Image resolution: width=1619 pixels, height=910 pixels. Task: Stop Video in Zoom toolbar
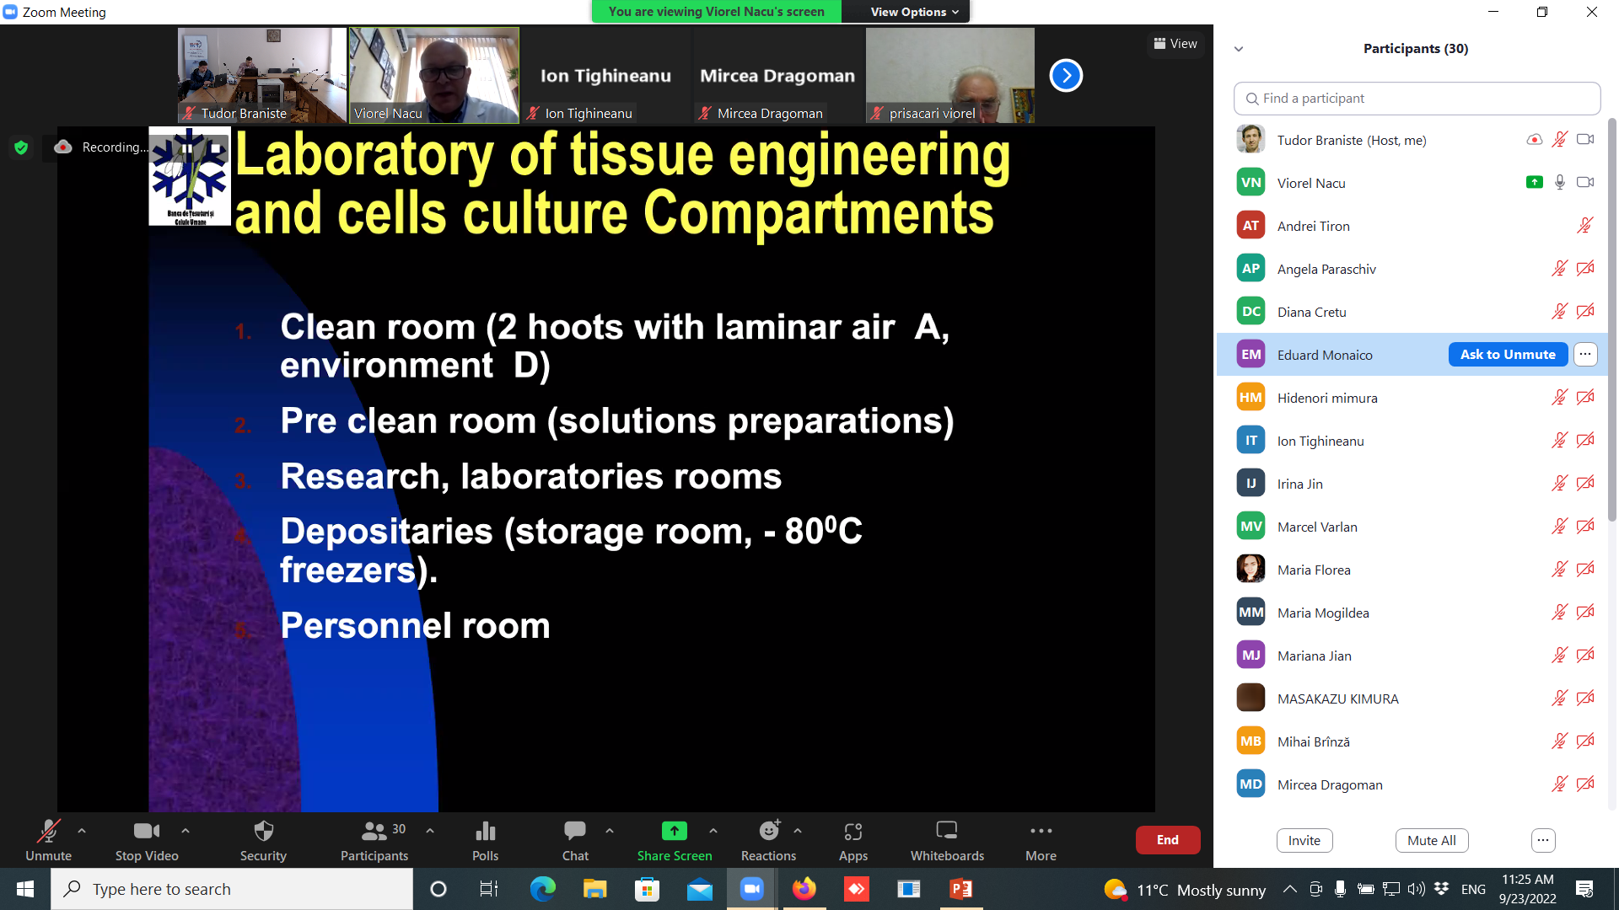pos(147,840)
